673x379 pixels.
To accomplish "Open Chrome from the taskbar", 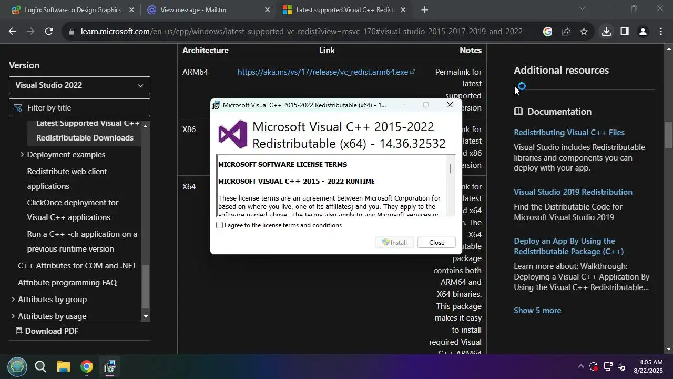I will pyautogui.click(x=87, y=366).
